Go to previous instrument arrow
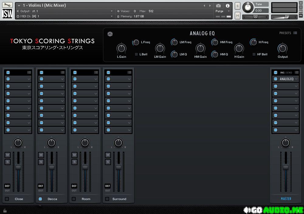Viewport: 304px width, 214px height. pos(204,5)
